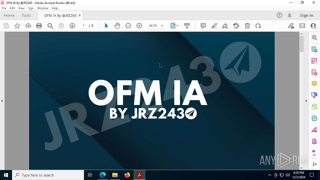Click the delete trash icon
The image size is (320, 180).
247,26
